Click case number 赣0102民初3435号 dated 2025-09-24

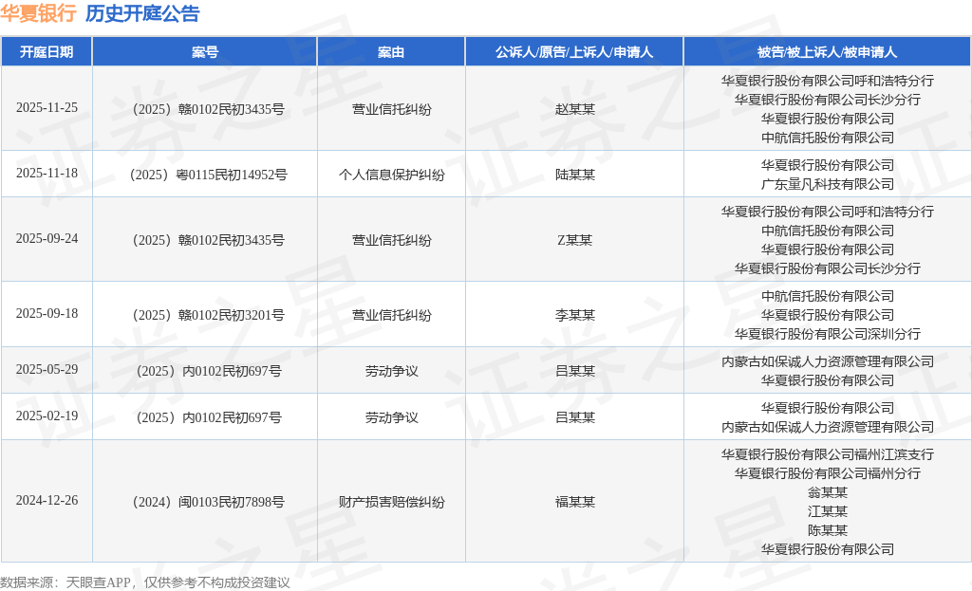pyautogui.click(x=208, y=240)
